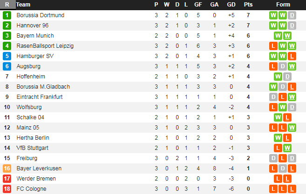Click Borussia Dortmund's draw form badge

pyautogui.click(x=292, y=15)
